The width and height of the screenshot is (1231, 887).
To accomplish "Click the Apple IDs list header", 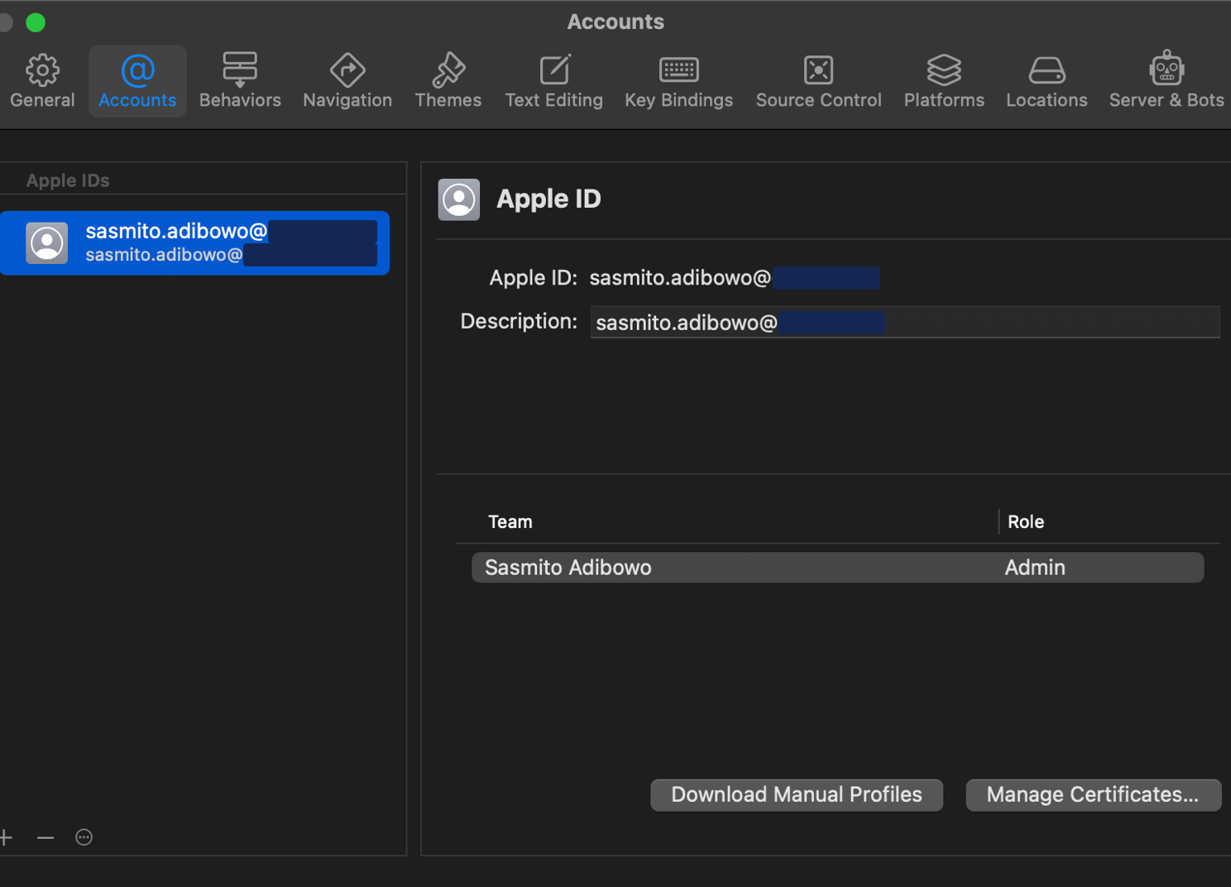I will click(68, 180).
